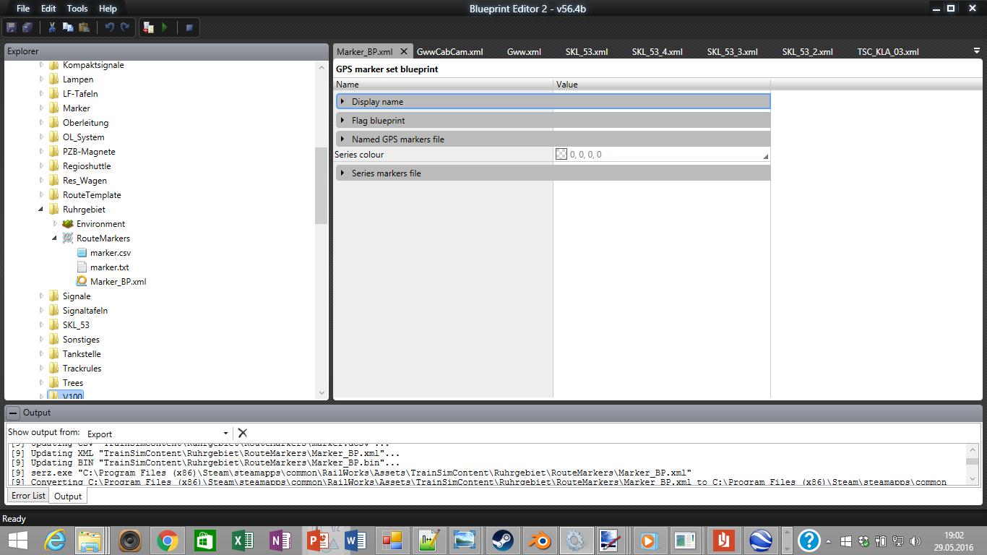The width and height of the screenshot is (987, 555).
Task: Click the Save toolbar icon
Action: point(12,27)
